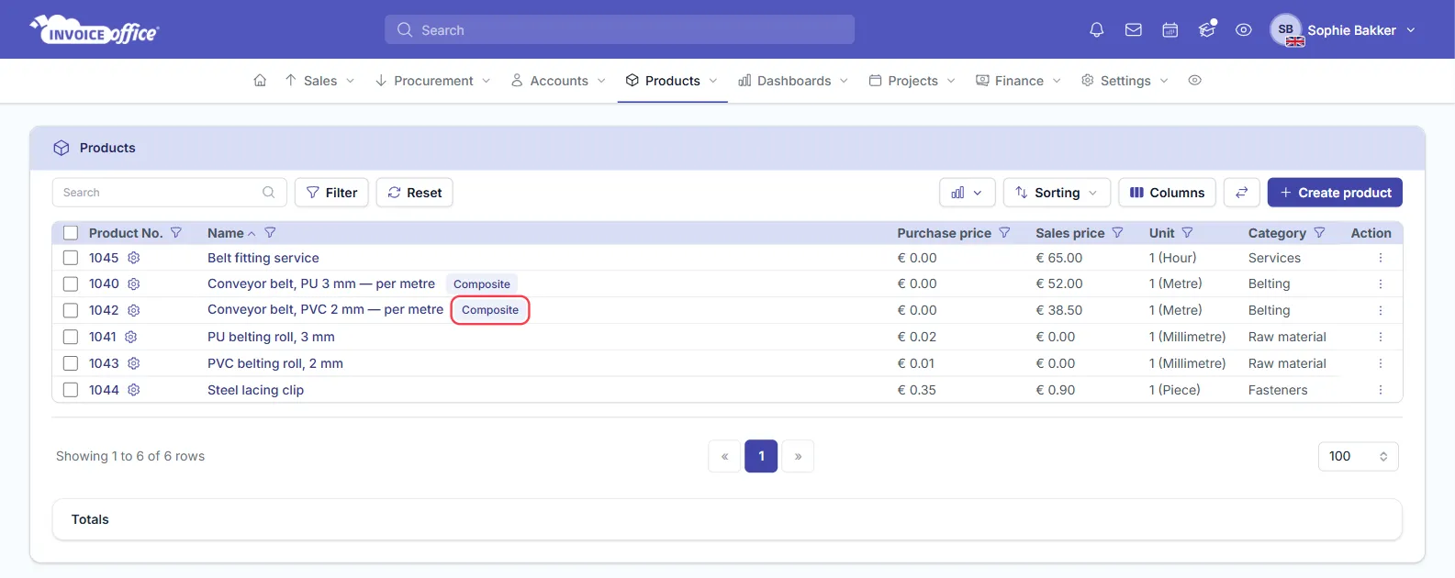The image size is (1455, 578).
Task: Open the mail envelope icon
Action: [1134, 30]
